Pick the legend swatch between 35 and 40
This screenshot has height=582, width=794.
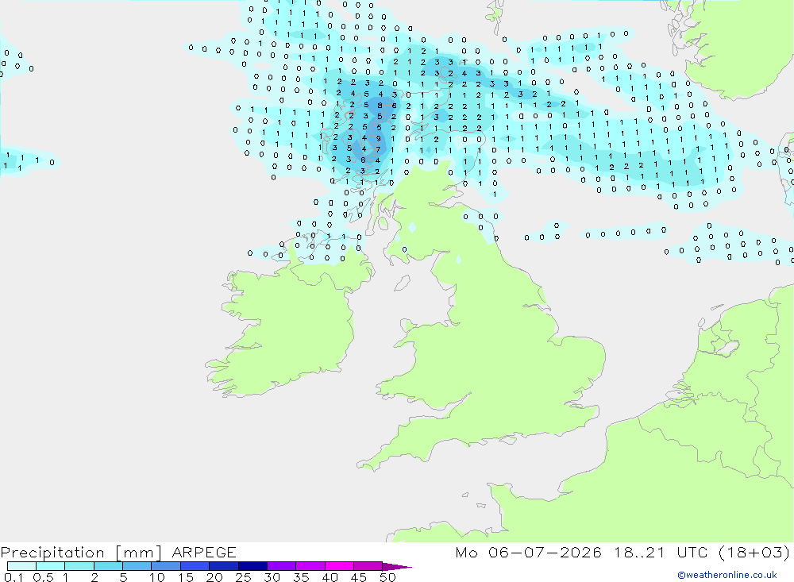pyautogui.click(x=310, y=566)
